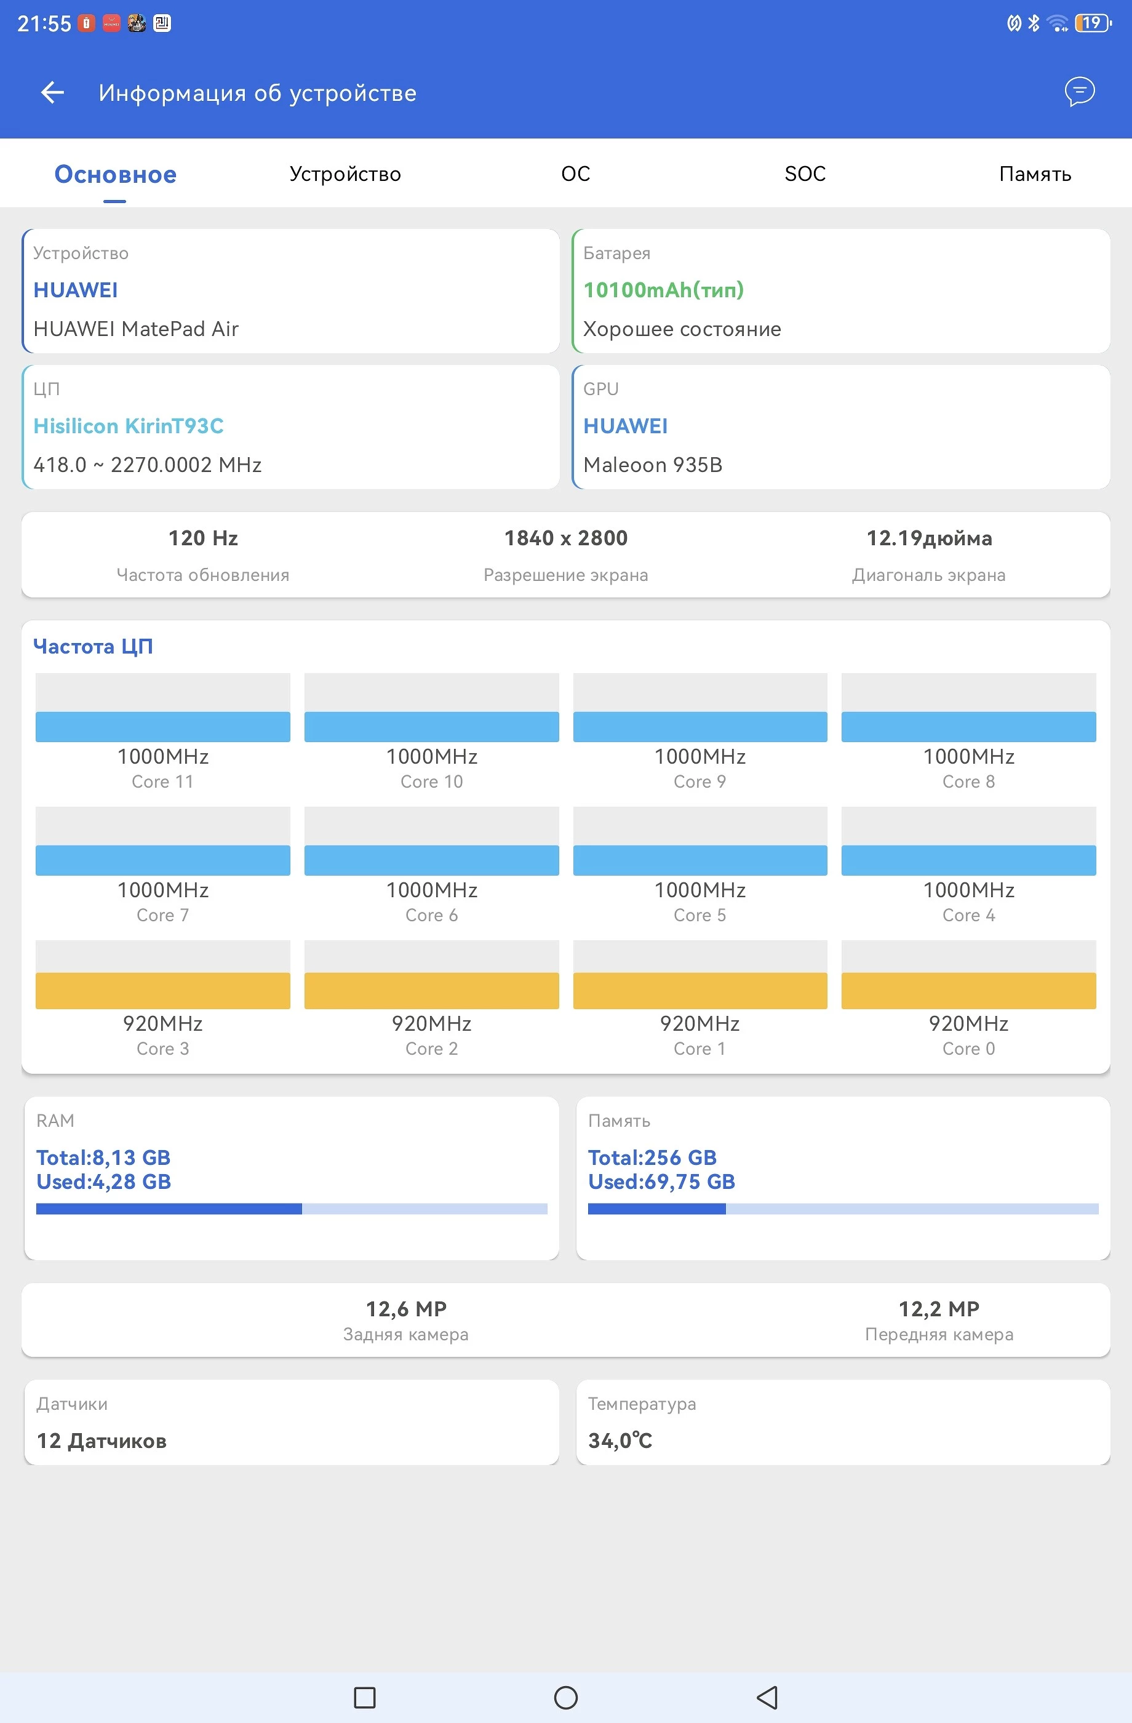Tap the storage usage bar for 256 GB
The height and width of the screenshot is (1723, 1132).
[x=843, y=1209]
